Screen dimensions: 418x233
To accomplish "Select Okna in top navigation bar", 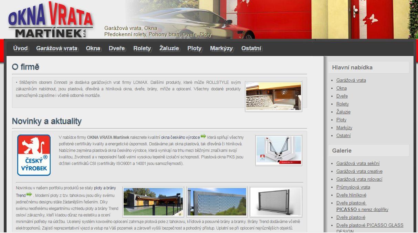I will coord(93,48).
